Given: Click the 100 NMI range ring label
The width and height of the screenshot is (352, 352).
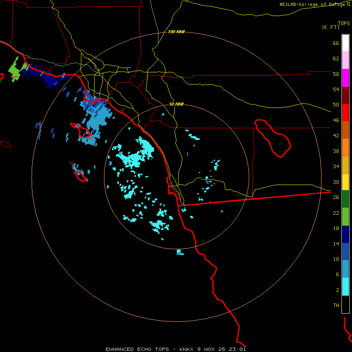Looking at the screenshot, I should pyautogui.click(x=176, y=32).
